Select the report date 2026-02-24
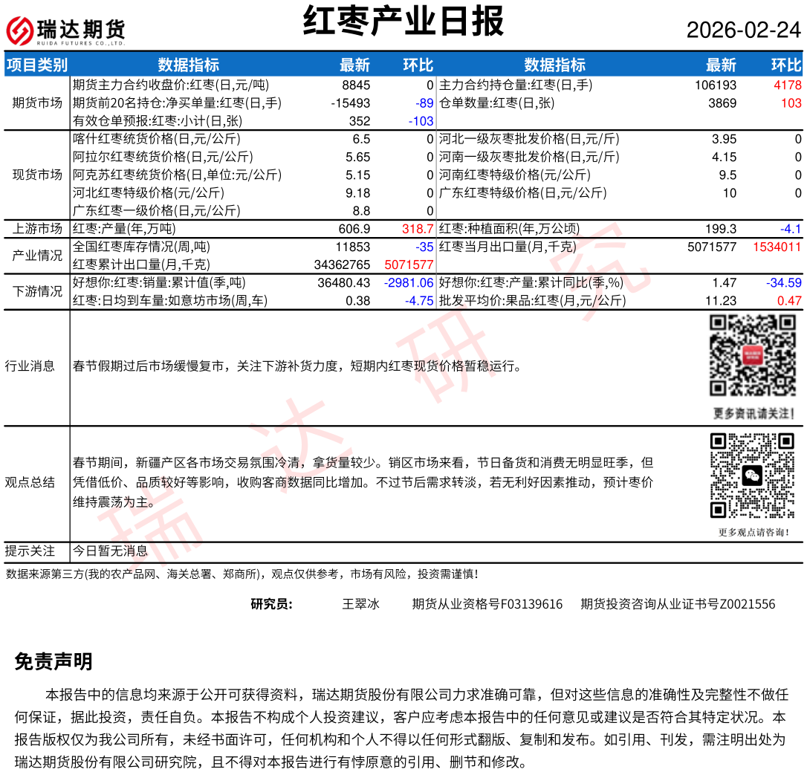Image resolution: width=807 pixels, height=772 pixels. [x=743, y=30]
